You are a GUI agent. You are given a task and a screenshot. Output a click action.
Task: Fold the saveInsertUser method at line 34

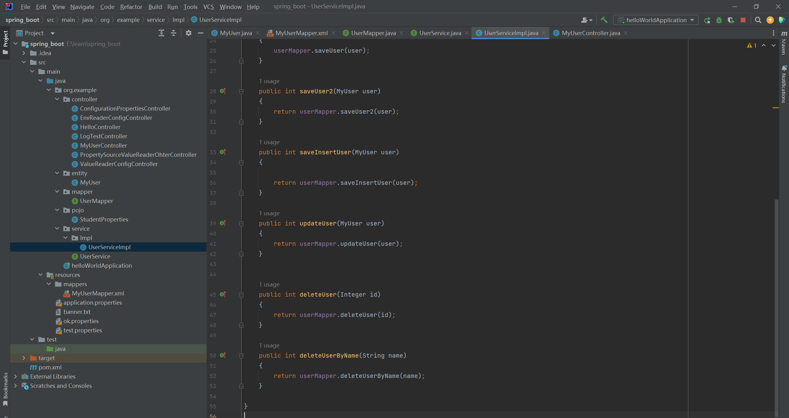click(x=241, y=162)
